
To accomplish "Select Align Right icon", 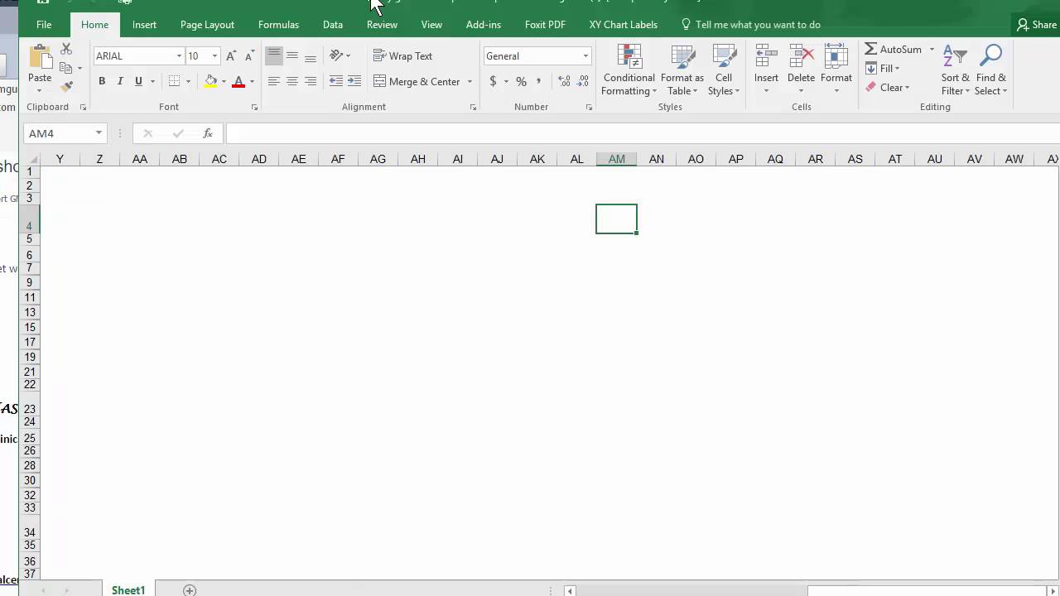I will (x=311, y=81).
